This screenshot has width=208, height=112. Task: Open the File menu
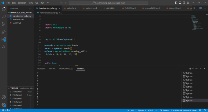tap(8, 3)
